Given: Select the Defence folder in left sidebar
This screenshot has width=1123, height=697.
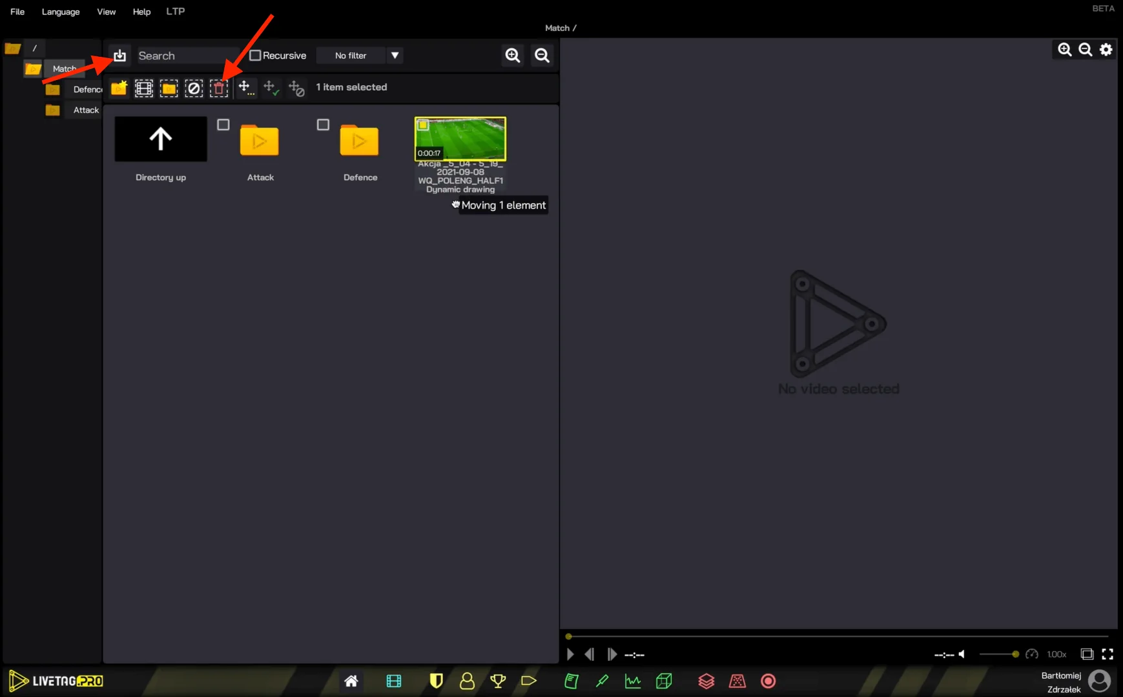Looking at the screenshot, I should (x=86, y=89).
